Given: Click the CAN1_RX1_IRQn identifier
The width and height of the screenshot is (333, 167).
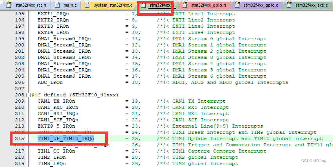Looking at the screenshot, I should click(x=58, y=114).
